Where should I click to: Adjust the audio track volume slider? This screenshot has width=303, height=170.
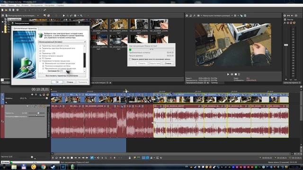tap(38, 113)
